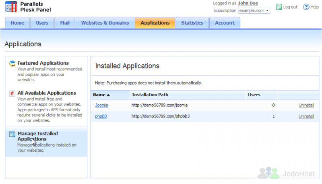This screenshot has width=322, height=184.
Task: Uninstall the phpBB application
Action: tap(306, 116)
